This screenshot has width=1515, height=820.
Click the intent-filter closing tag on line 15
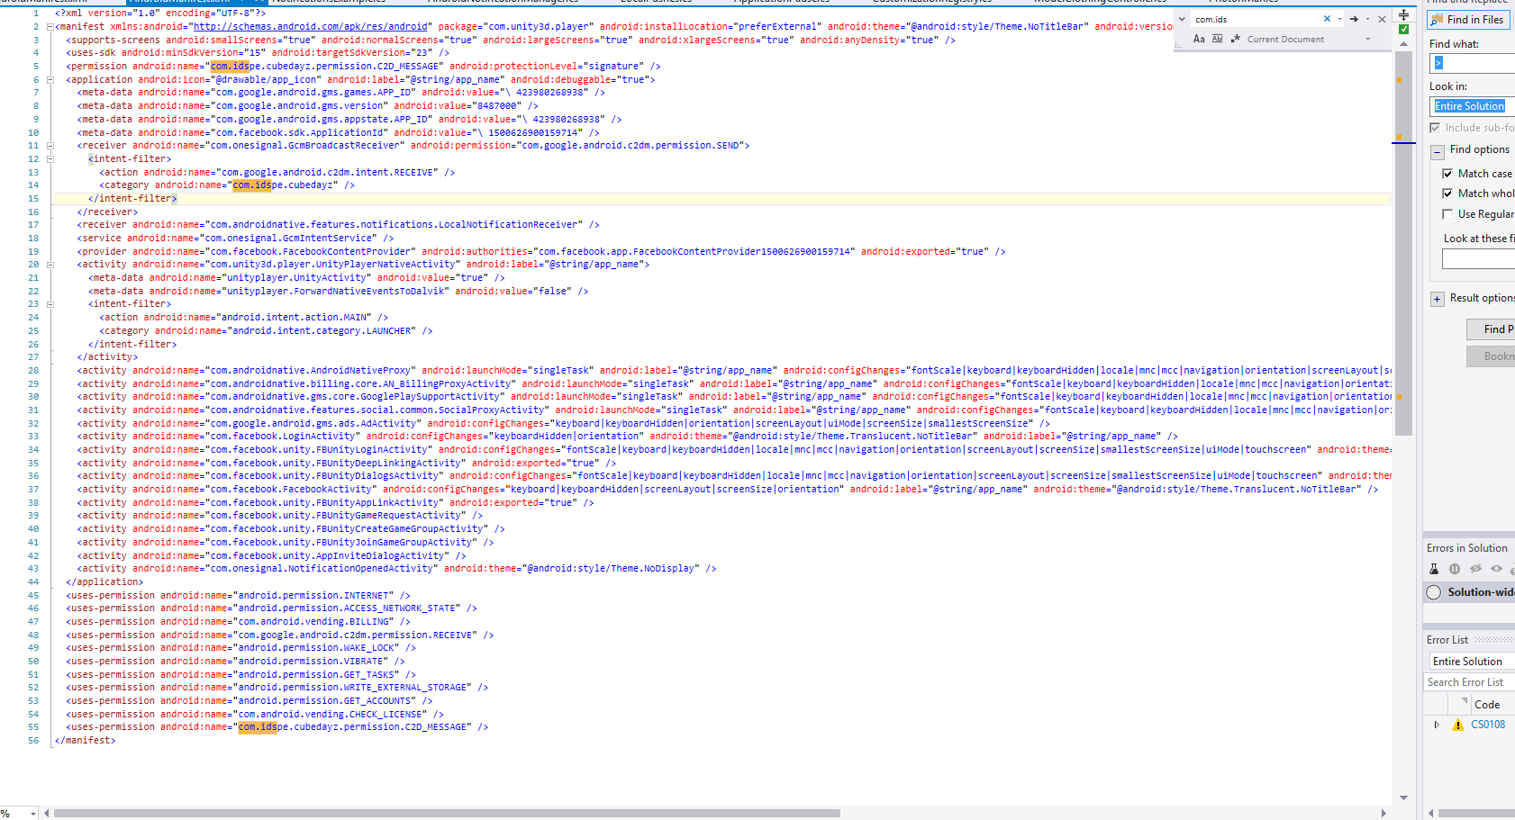(132, 199)
